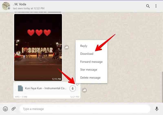Click the last seen status text
This screenshot has width=163, height=115.
29,8
